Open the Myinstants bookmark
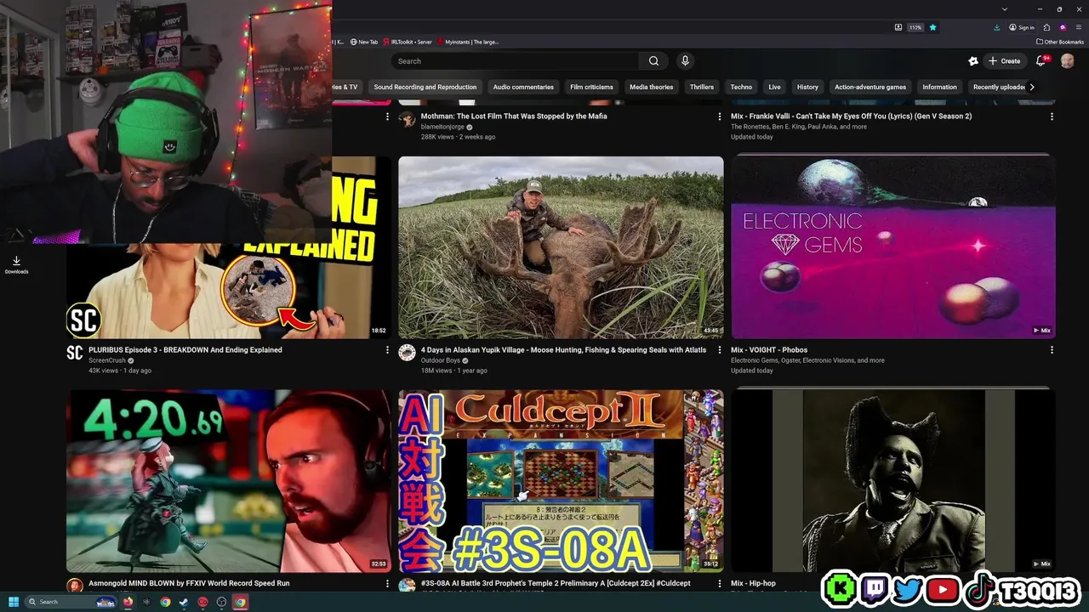This screenshot has height=612, width=1089. click(468, 42)
